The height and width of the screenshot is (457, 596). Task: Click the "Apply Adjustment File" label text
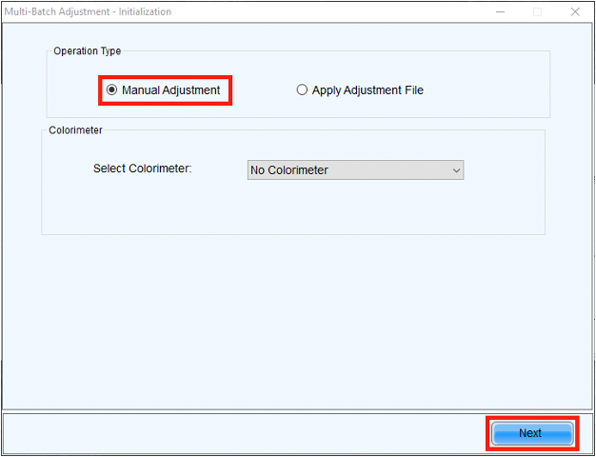368,90
